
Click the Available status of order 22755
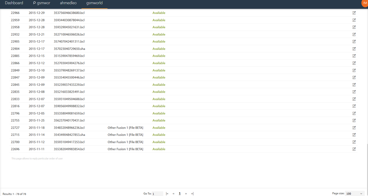pos(159,120)
